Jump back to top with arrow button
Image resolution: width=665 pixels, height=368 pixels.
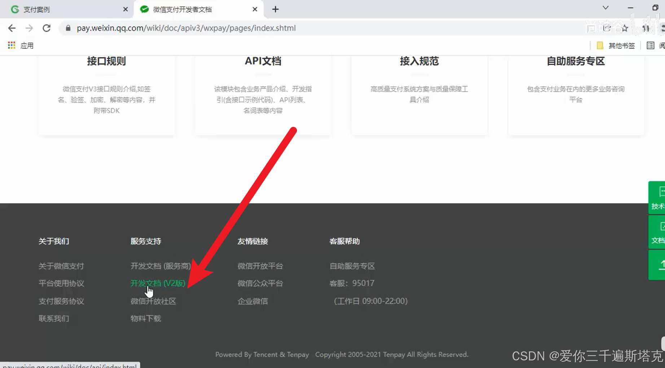[657, 265]
